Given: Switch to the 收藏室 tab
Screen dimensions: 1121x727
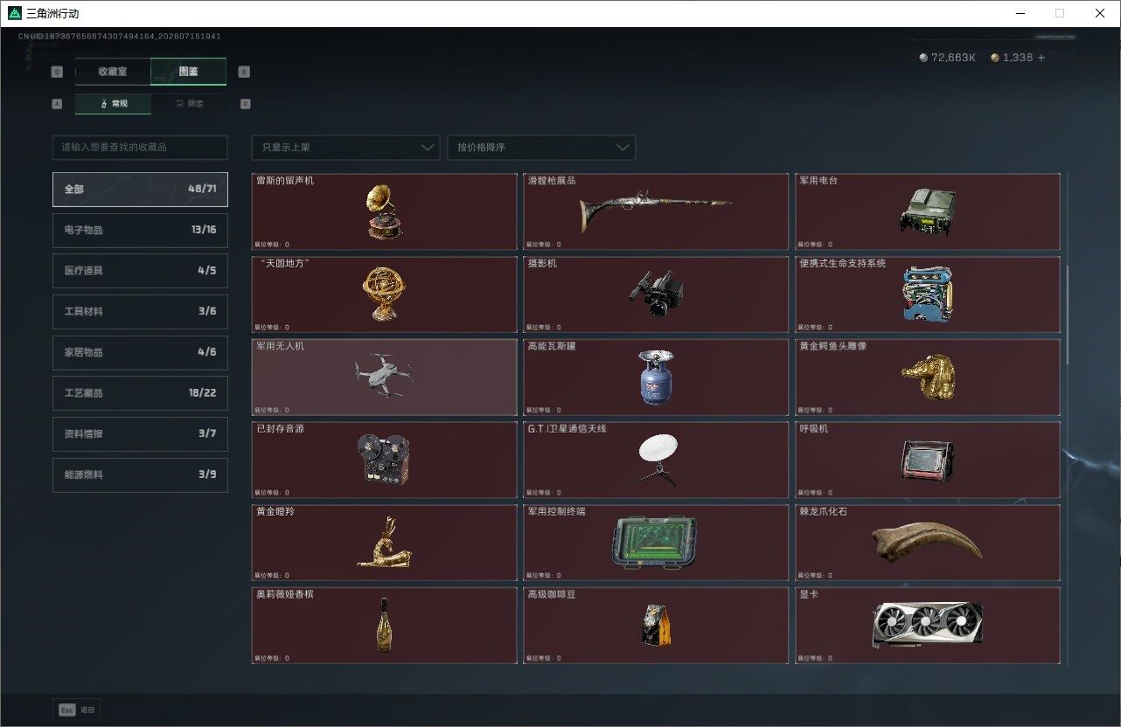Looking at the screenshot, I should (113, 72).
